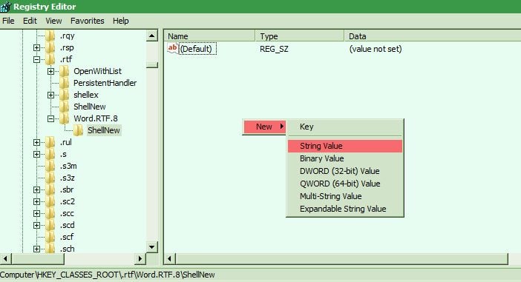Click the folder icon for .s
This screenshot has height=282, width=521.
(50, 154)
